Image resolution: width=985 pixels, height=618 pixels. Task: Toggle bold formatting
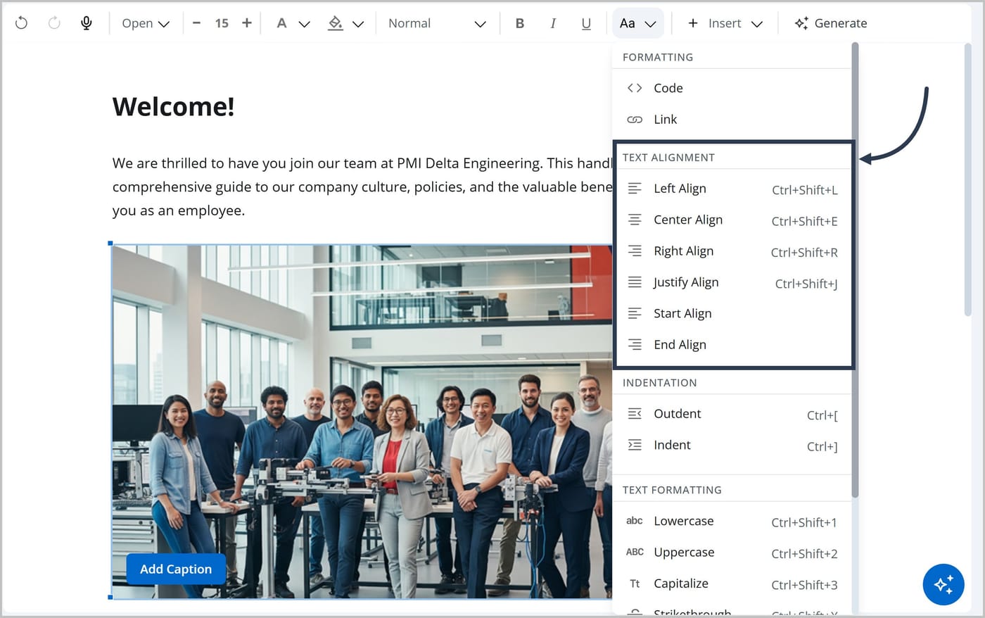[x=520, y=23]
